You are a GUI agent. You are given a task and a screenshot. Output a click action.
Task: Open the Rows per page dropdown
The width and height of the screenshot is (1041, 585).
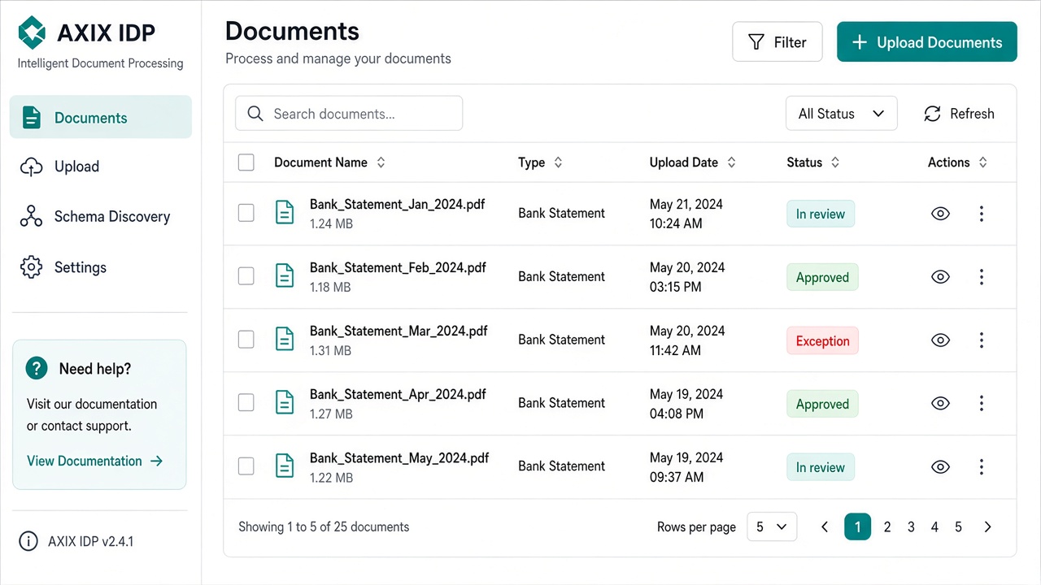tap(772, 527)
